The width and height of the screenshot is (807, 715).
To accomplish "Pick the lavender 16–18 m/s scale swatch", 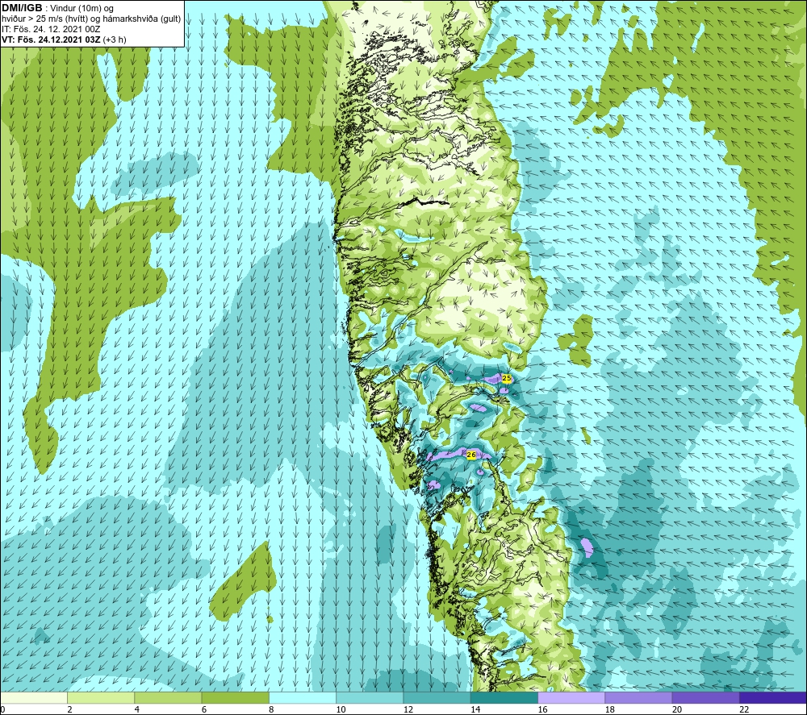I will click(x=571, y=697).
